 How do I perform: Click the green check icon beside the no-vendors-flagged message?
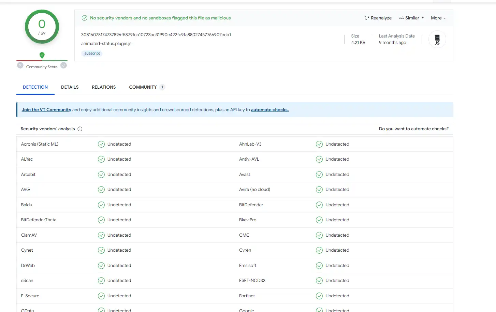(x=85, y=18)
